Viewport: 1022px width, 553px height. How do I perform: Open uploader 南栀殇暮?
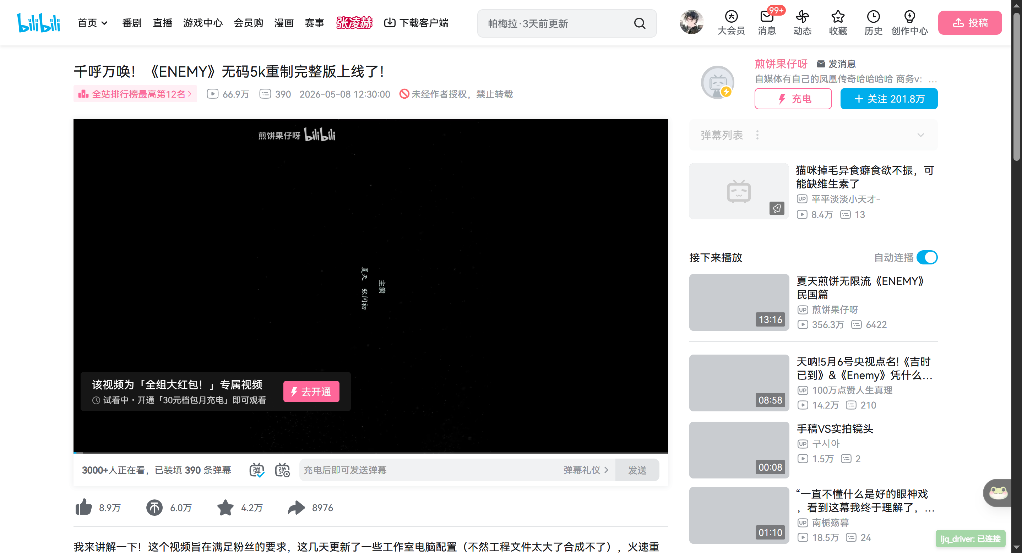pyautogui.click(x=830, y=522)
